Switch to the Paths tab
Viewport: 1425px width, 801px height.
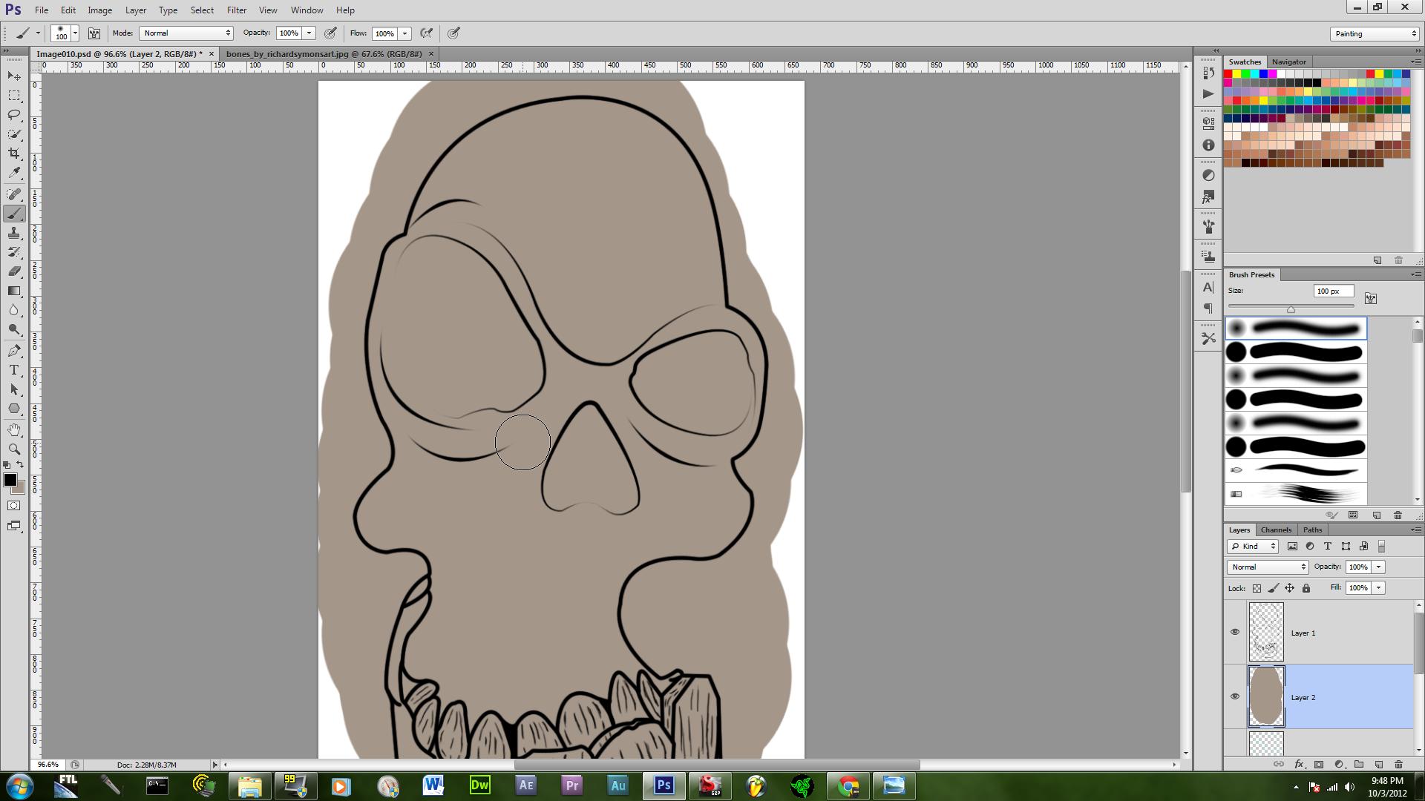[1312, 530]
